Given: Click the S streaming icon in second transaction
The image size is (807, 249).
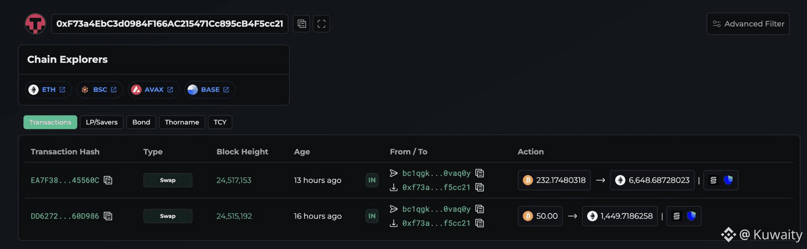Looking at the screenshot, I should 676,216.
